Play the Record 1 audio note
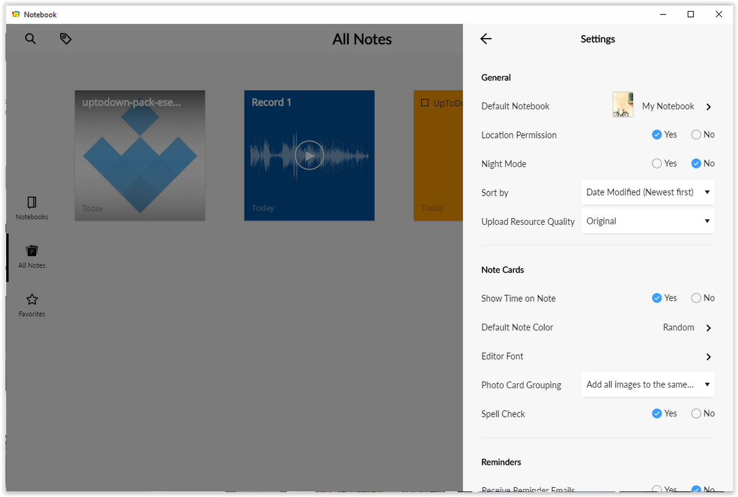 point(309,155)
